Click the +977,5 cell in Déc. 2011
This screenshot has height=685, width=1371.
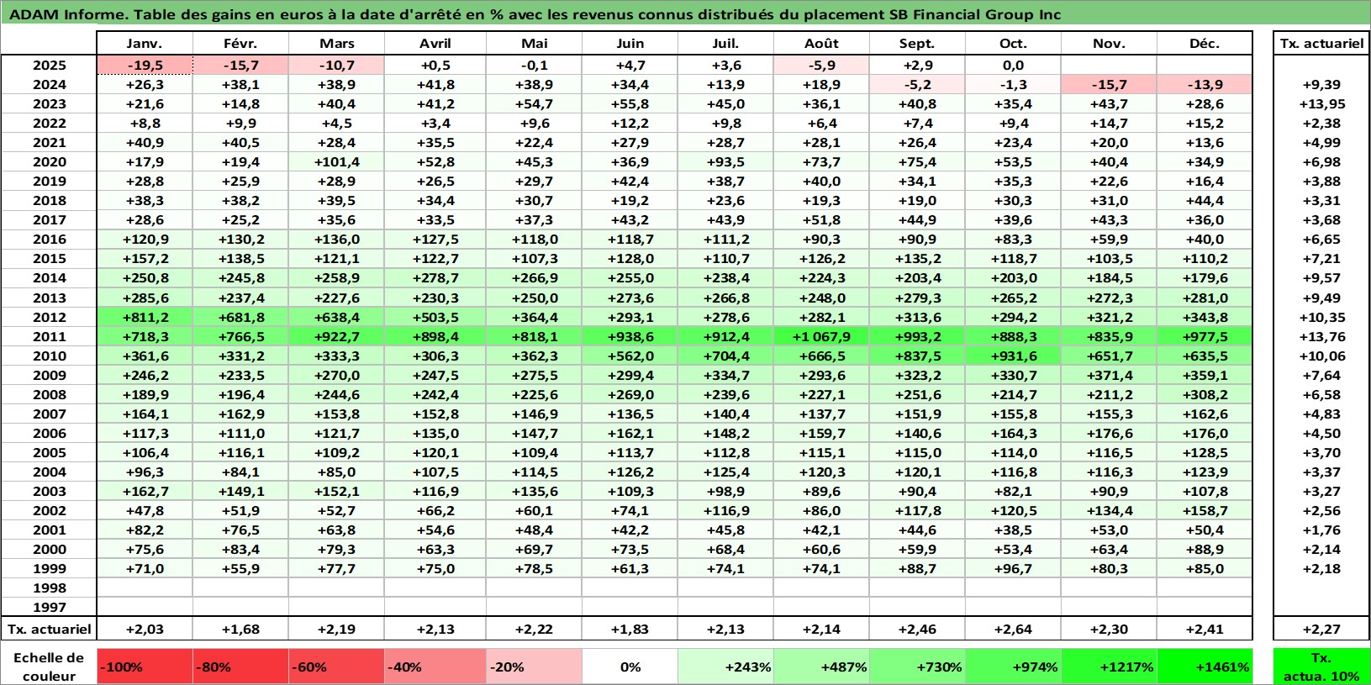(1205, 336)
